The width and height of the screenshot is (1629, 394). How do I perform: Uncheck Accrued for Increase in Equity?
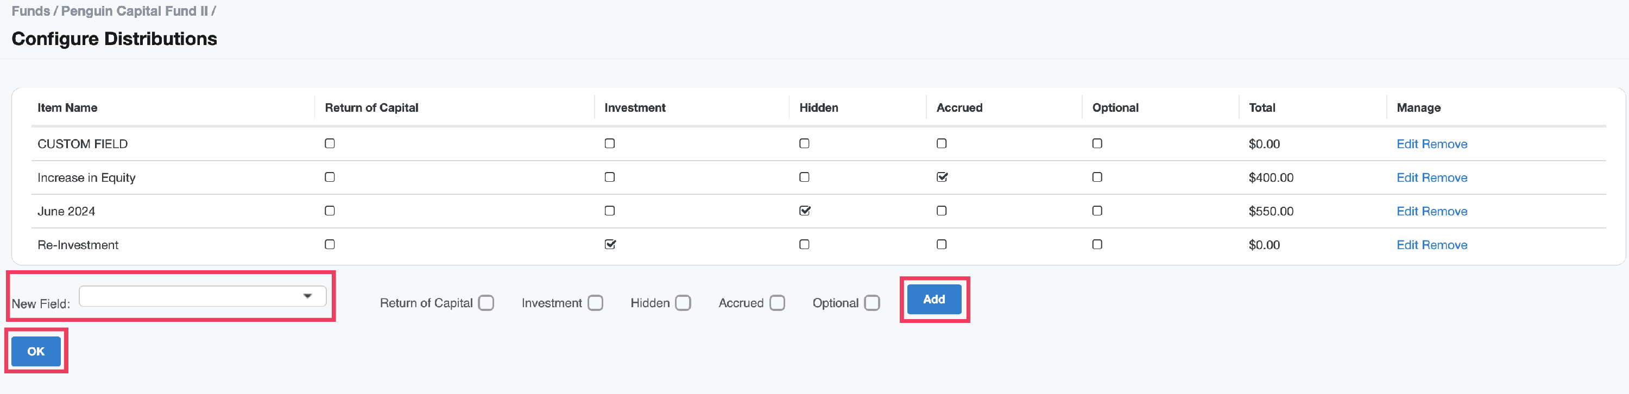[942, 177]
